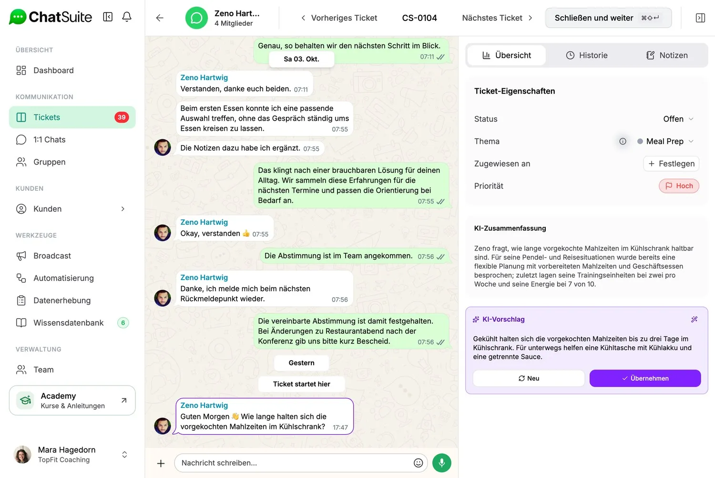Go to Vorheriges Ticket

tap(339, 18)
